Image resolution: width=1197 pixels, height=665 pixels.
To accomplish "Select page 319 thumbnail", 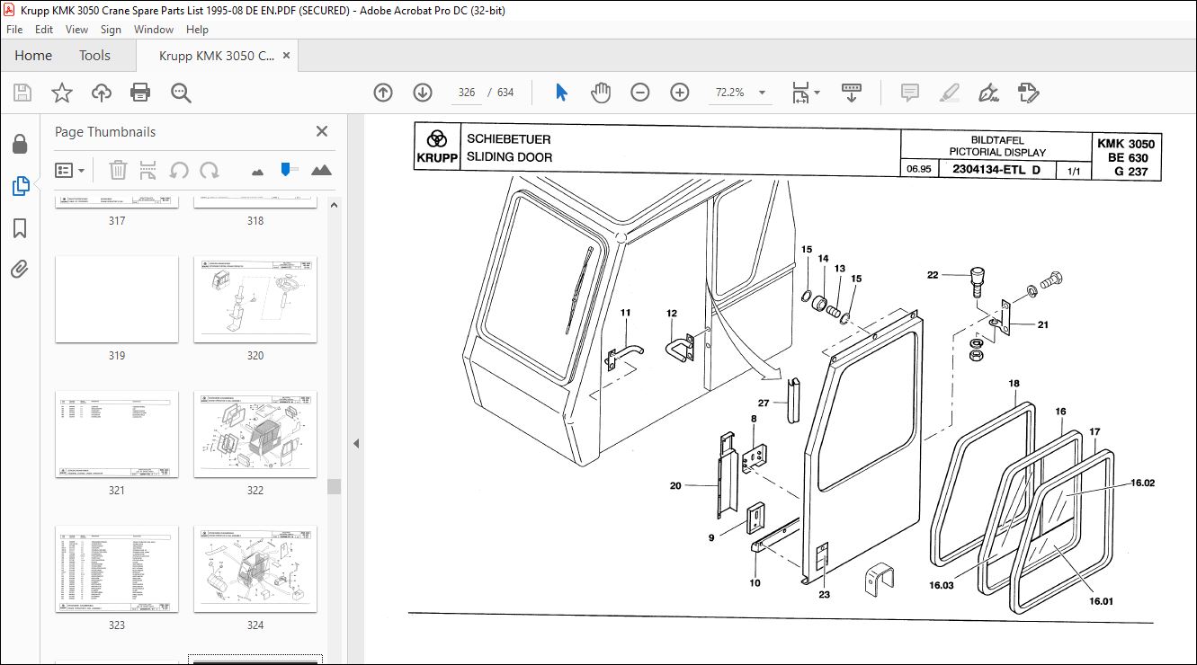I will (x=117, y=299).
